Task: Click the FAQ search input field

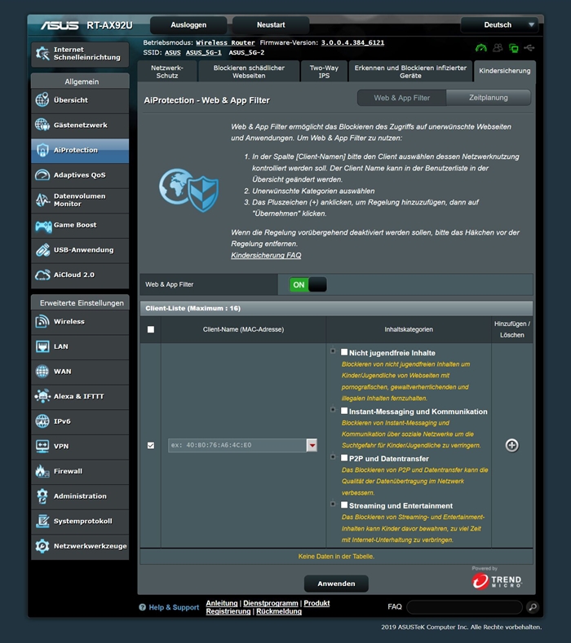Action: [465, 607]
